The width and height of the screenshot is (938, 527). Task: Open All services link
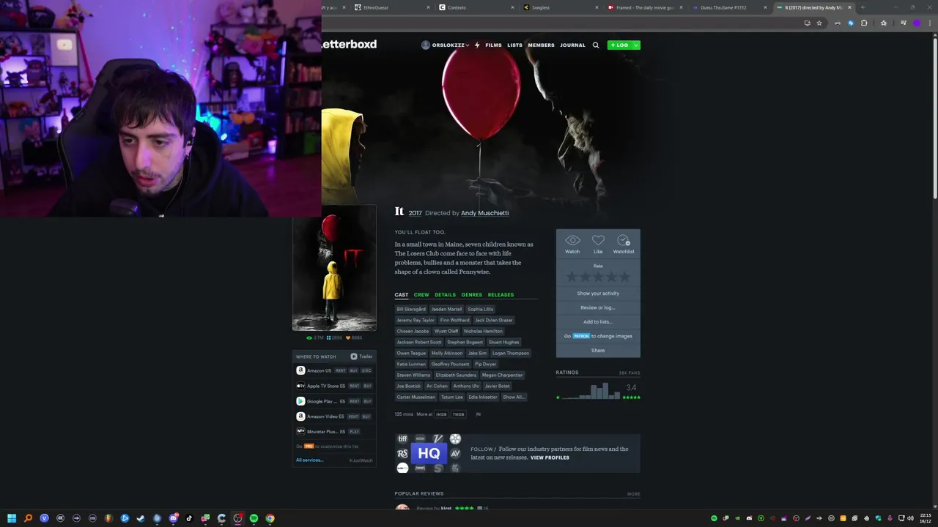309,460
